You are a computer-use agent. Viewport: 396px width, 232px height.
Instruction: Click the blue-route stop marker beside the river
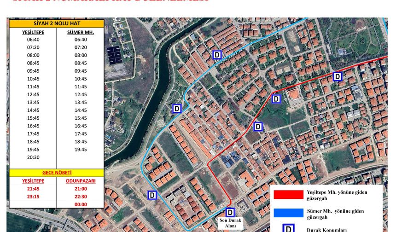pos(176,109)
